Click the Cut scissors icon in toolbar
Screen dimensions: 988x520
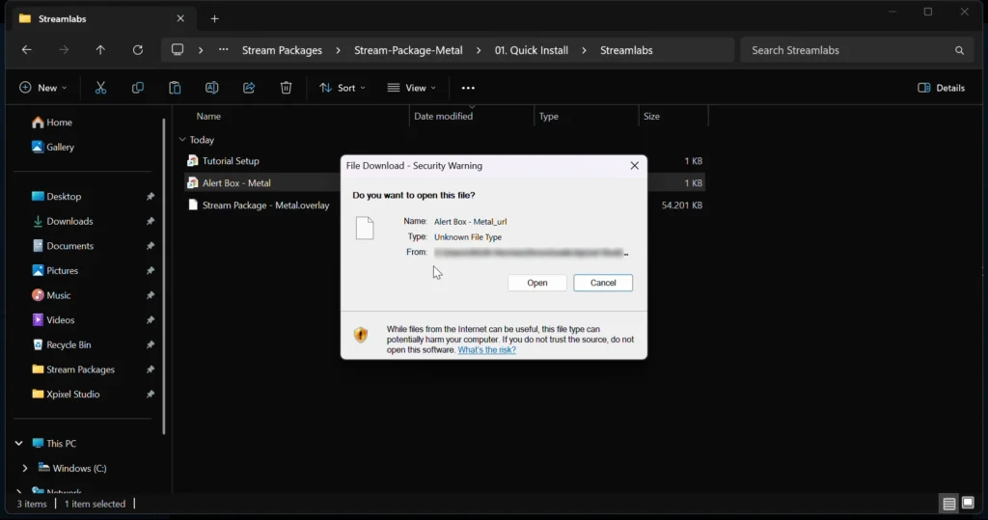(x=100, y=88)
